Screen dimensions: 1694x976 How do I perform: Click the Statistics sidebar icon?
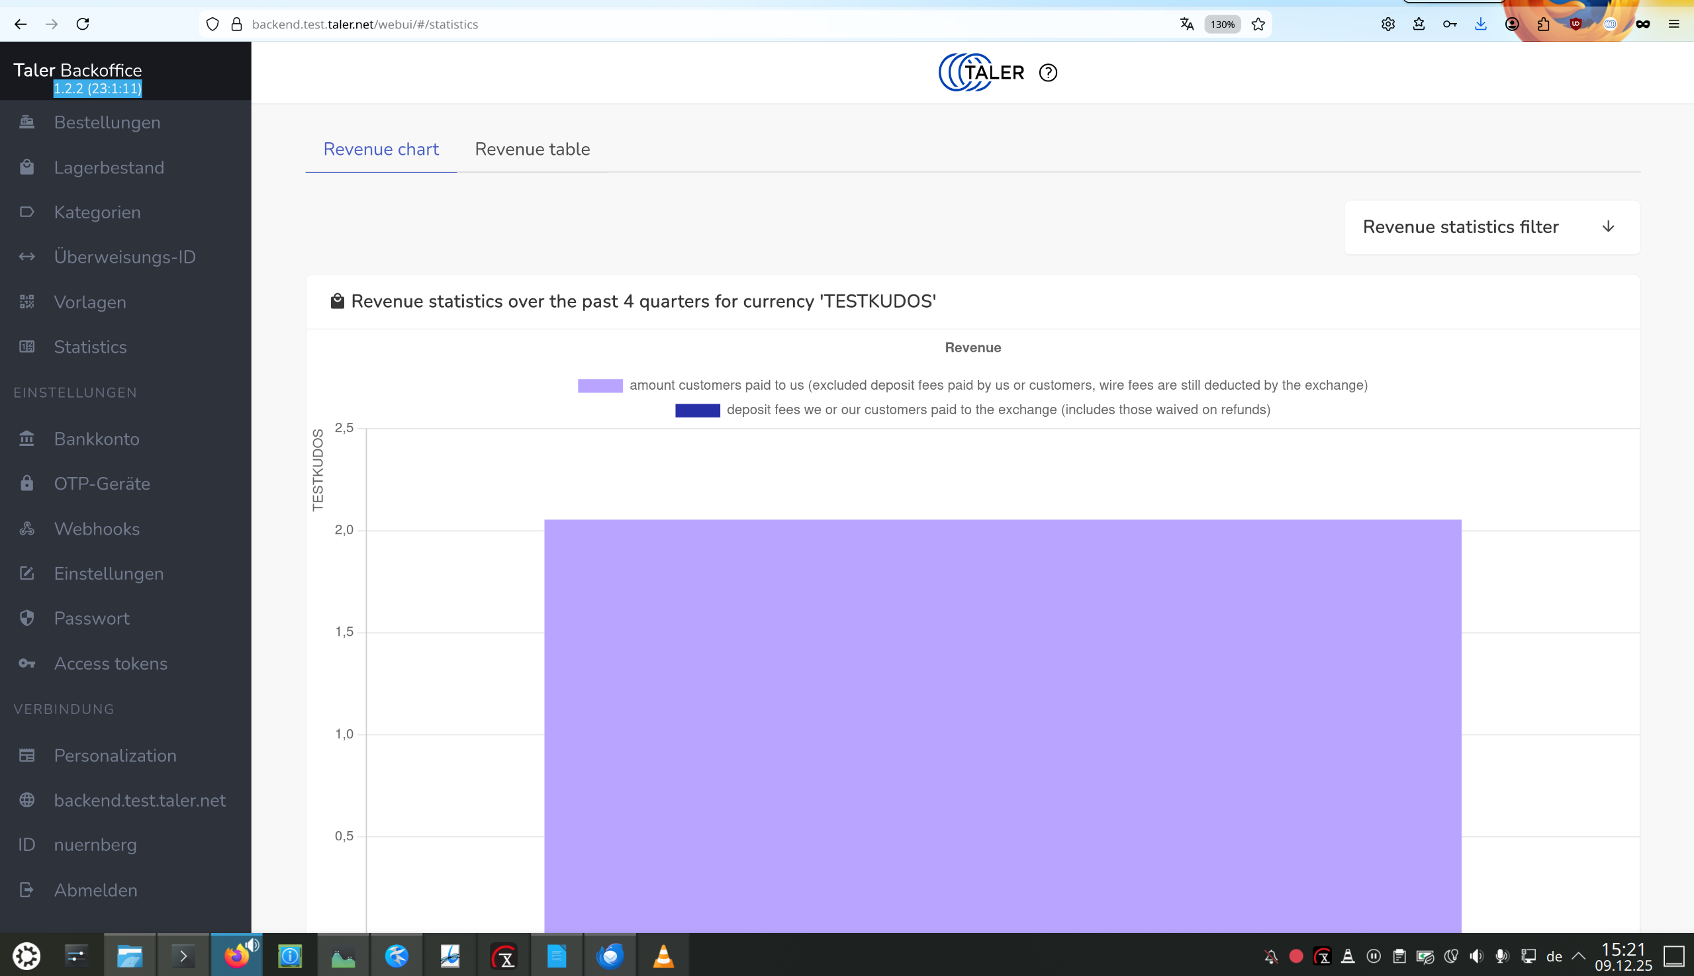point(27,347)
